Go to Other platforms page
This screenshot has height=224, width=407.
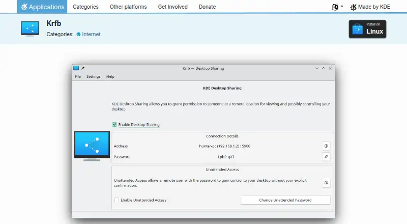point(128,7)
